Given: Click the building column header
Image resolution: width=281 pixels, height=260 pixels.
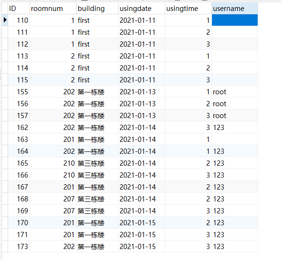Looking at the screenshot, I should (x=97, y=9).
